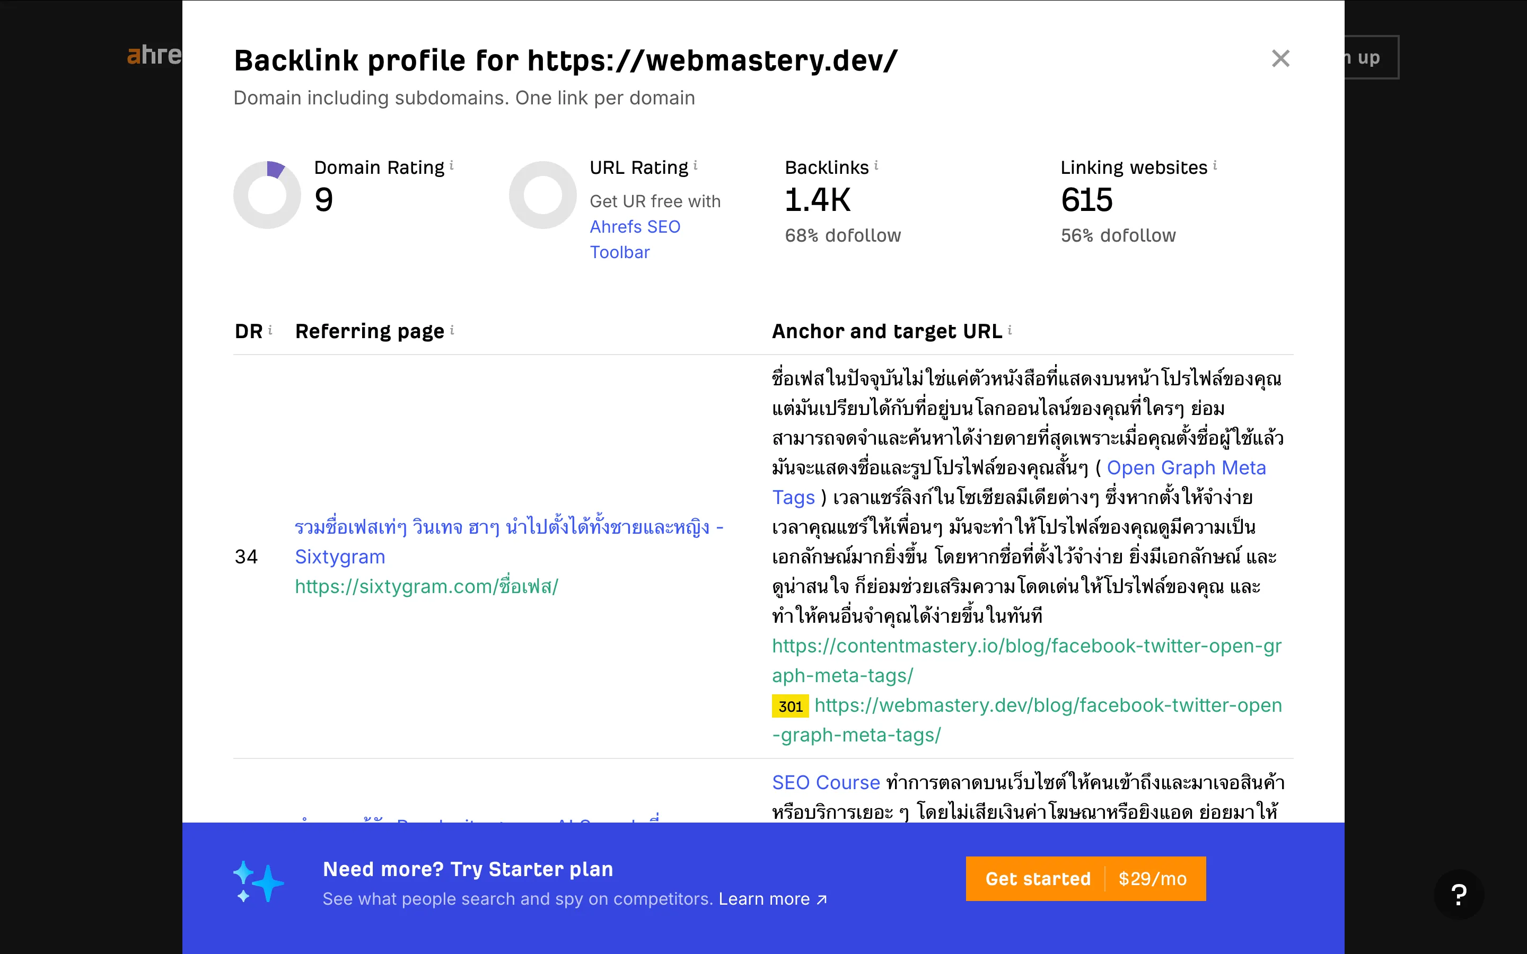Click the sixtygram.com referring URL
Viewport: 1527px width, 954px height.
426,587
